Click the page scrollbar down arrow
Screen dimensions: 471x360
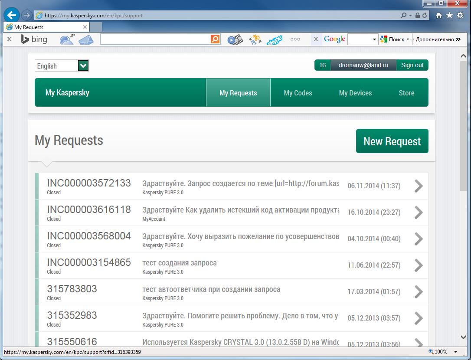[463, 337]
